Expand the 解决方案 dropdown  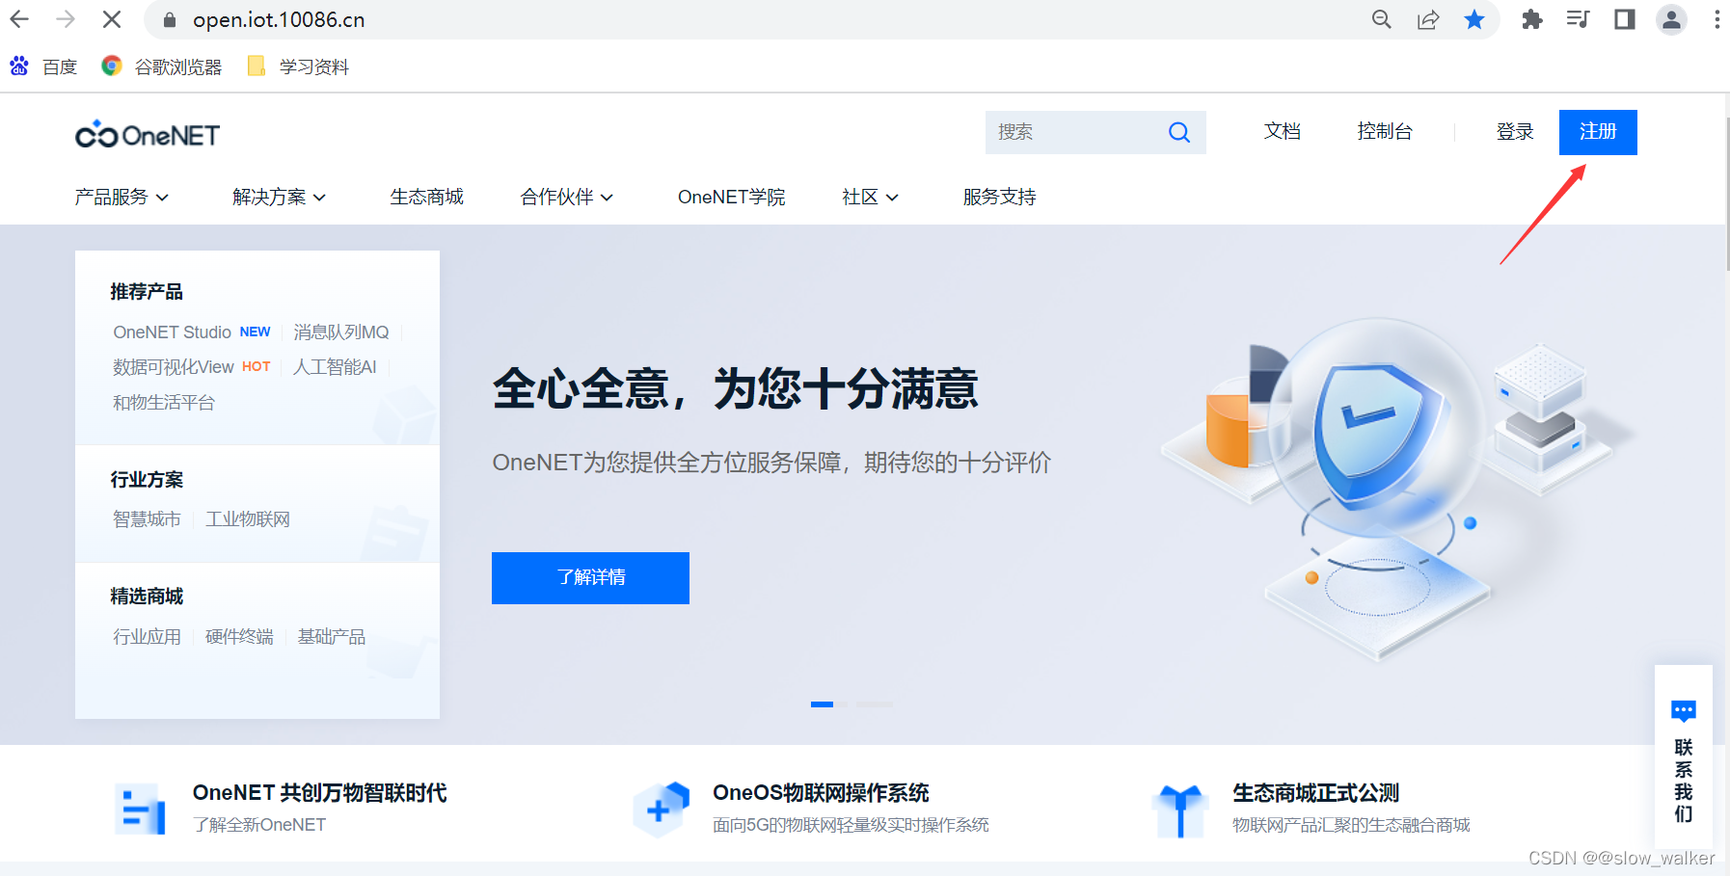click(x=278, y=197)
